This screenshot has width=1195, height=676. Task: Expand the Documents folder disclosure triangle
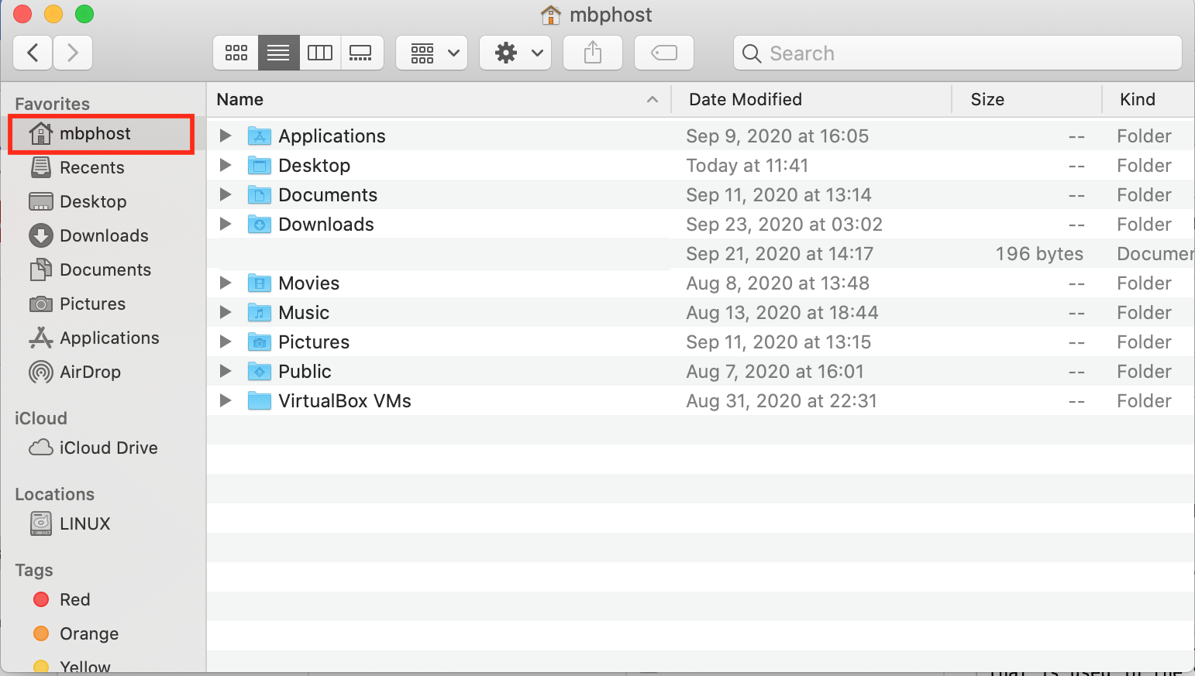click(x=226, y=195)
